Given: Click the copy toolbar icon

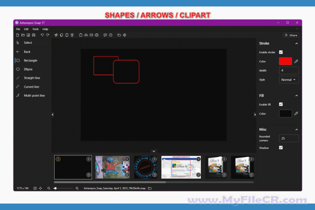Looking at the screenshot, I should 62,35.
